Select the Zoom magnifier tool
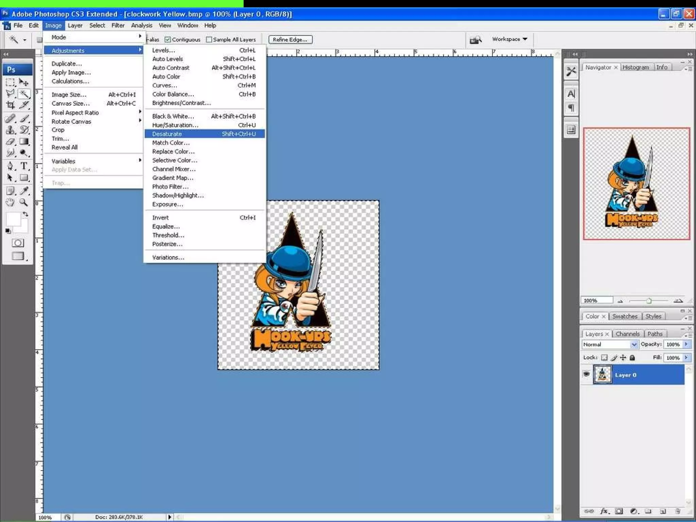Image resolution: width=696 pixels, height=522 pixels. coord(23,203)
